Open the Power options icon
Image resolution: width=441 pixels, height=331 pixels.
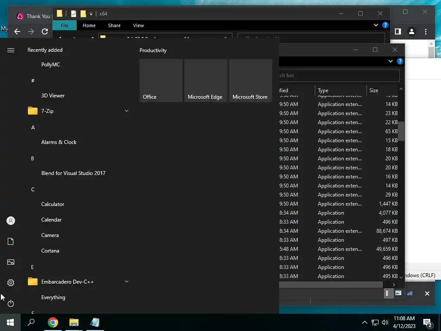click(x=11, y=303)
